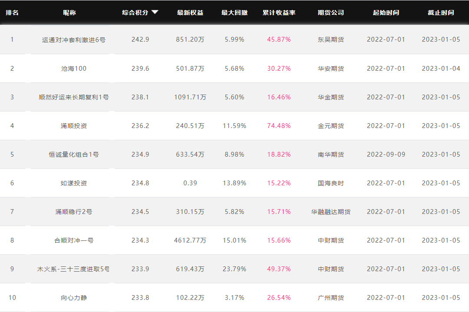Click return rate 15.22%
The width and height of the screenshot is (469, 312).
pyautogui.click(x=279, y=183)
